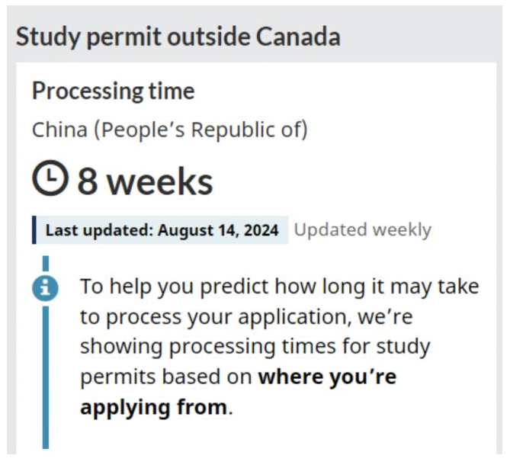The width and height of the screenshot is (510, 468).
Task: Click the showing processing times for study line
Action: (255, 347)
